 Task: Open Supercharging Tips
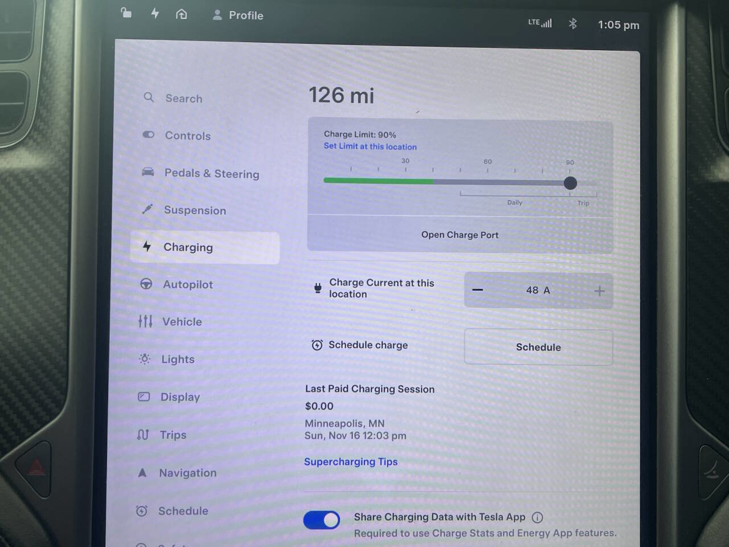point(351,462)
